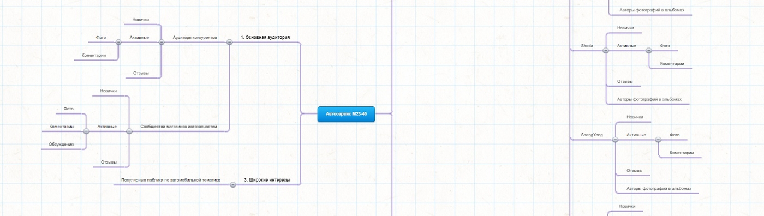Click 'Коментарии' under the SsangYong branch
Screen dimensions: 764x216
point(682,153)
